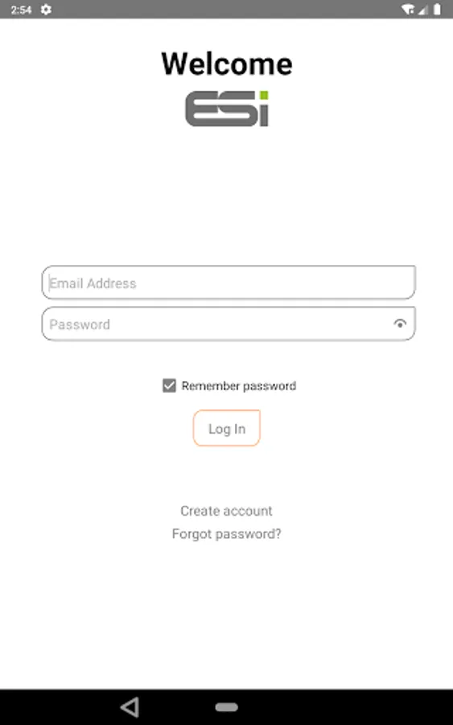The image size is (453, 725).
Task: Tap the Log In button
Action: [227, 429]
